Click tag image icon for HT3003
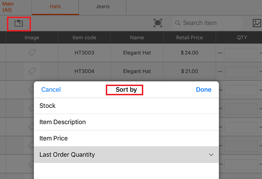Image resolution: width=262 pixels, height=179 pixels. pyautogui.click(x=32, y=53)
